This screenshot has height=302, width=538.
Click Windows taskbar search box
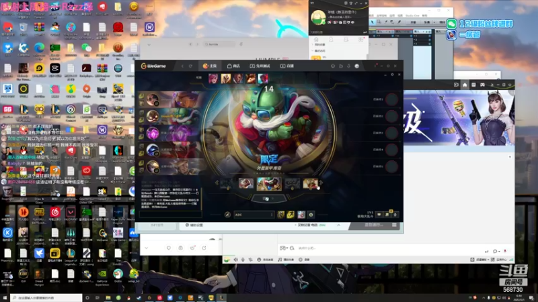click(46, 298)
